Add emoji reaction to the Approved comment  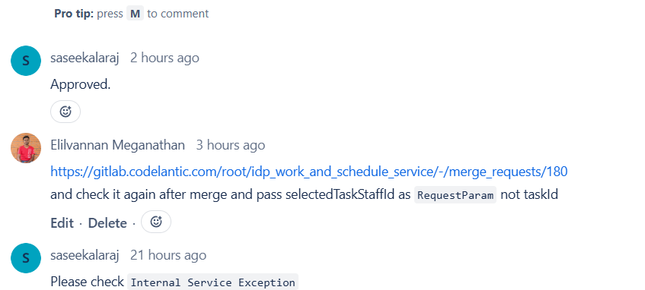coord(65,111)
